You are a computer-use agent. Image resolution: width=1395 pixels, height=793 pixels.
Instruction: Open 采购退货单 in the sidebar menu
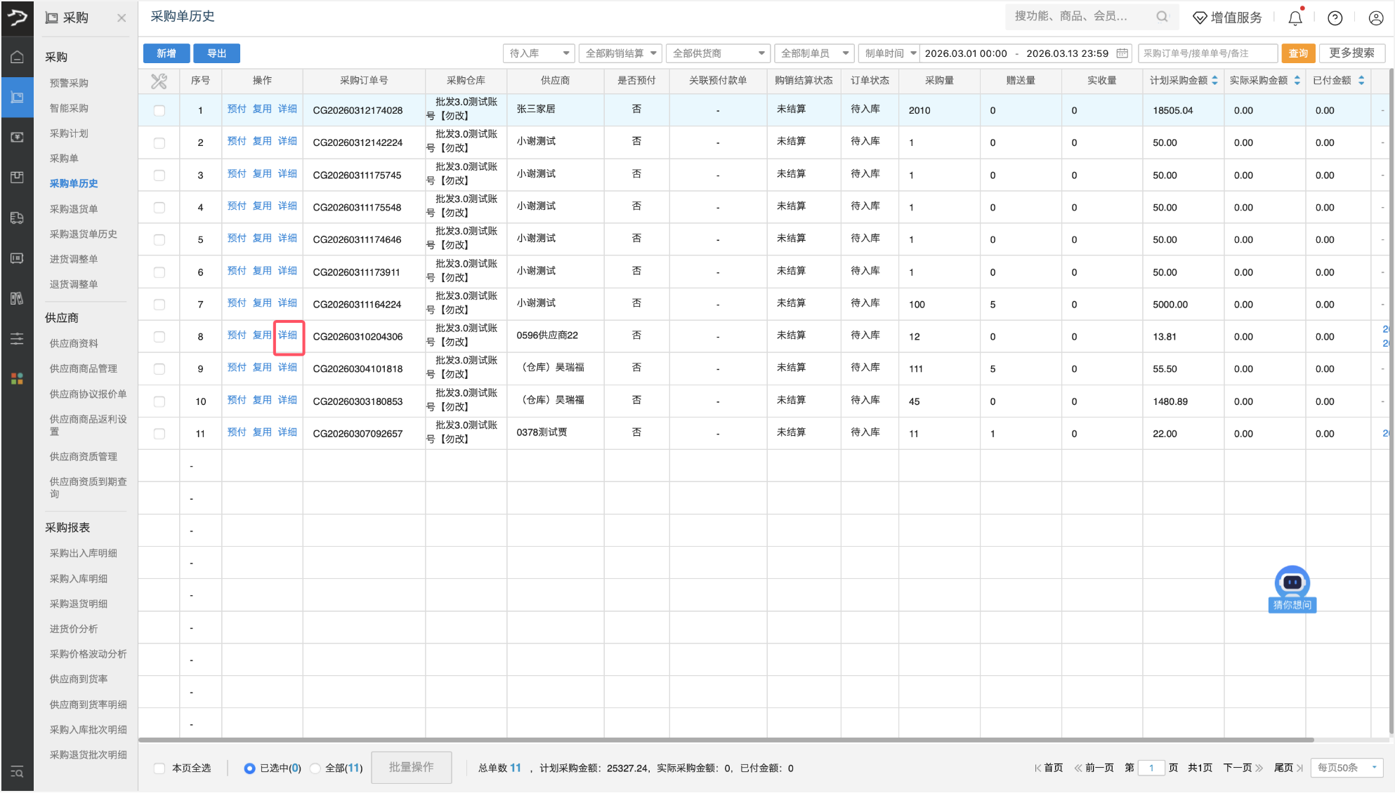[74, 208]
